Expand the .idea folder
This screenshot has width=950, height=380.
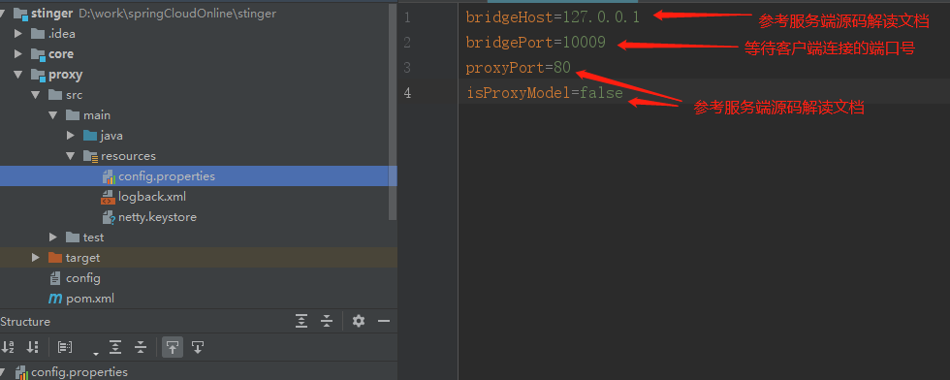pyautogui.click(x=18, y=33)
